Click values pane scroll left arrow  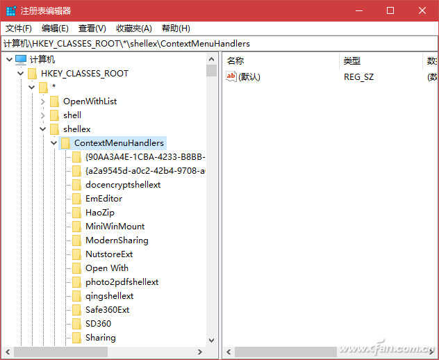(x=229, y=352)
